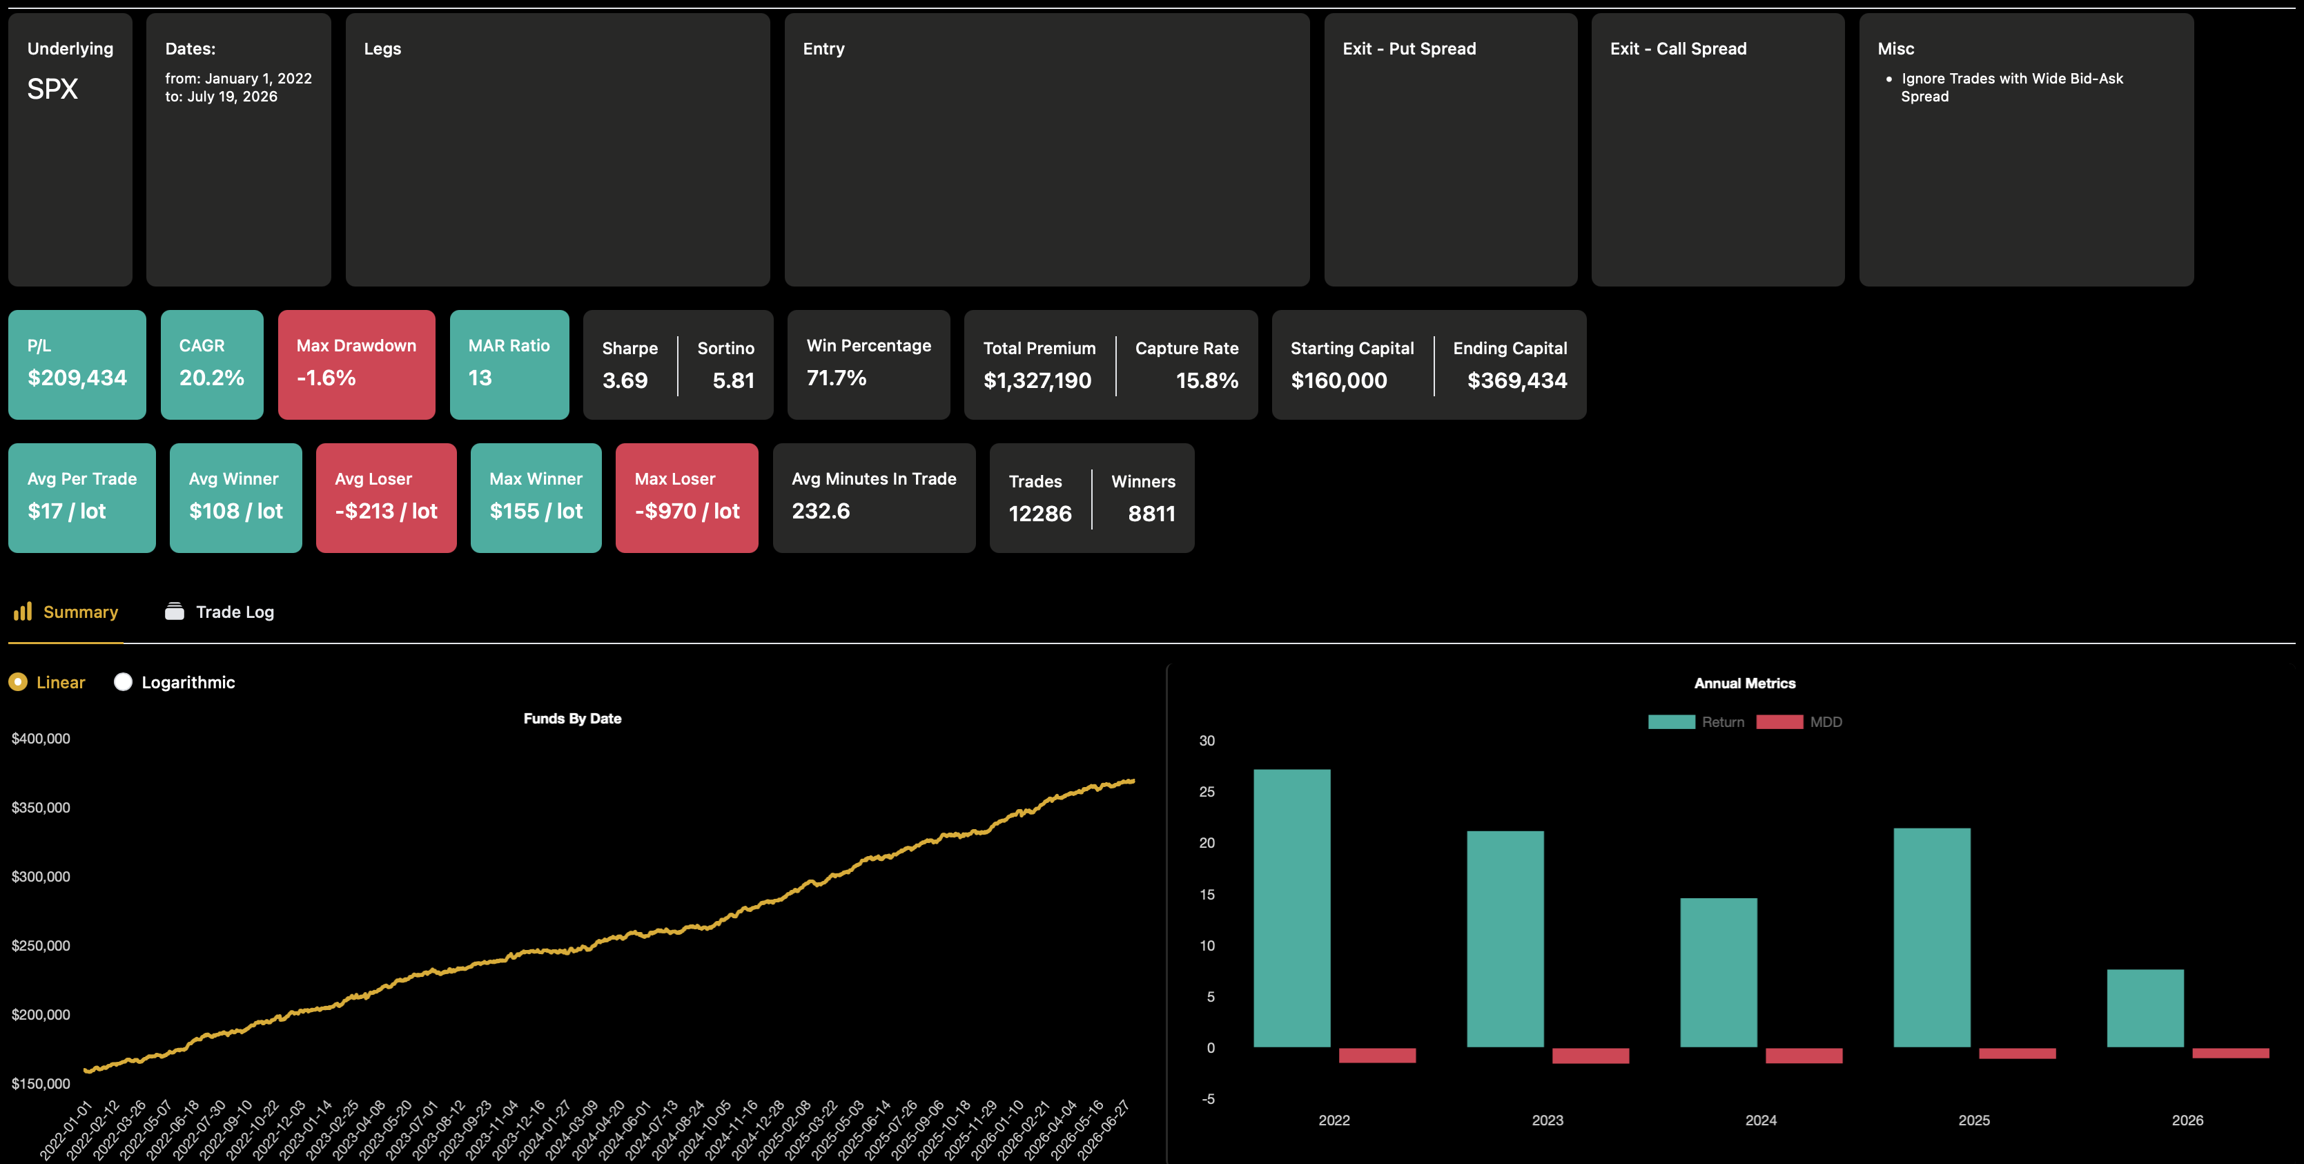
Task: Select the Linear scale radio button
Action: click(x=18, y=681)
